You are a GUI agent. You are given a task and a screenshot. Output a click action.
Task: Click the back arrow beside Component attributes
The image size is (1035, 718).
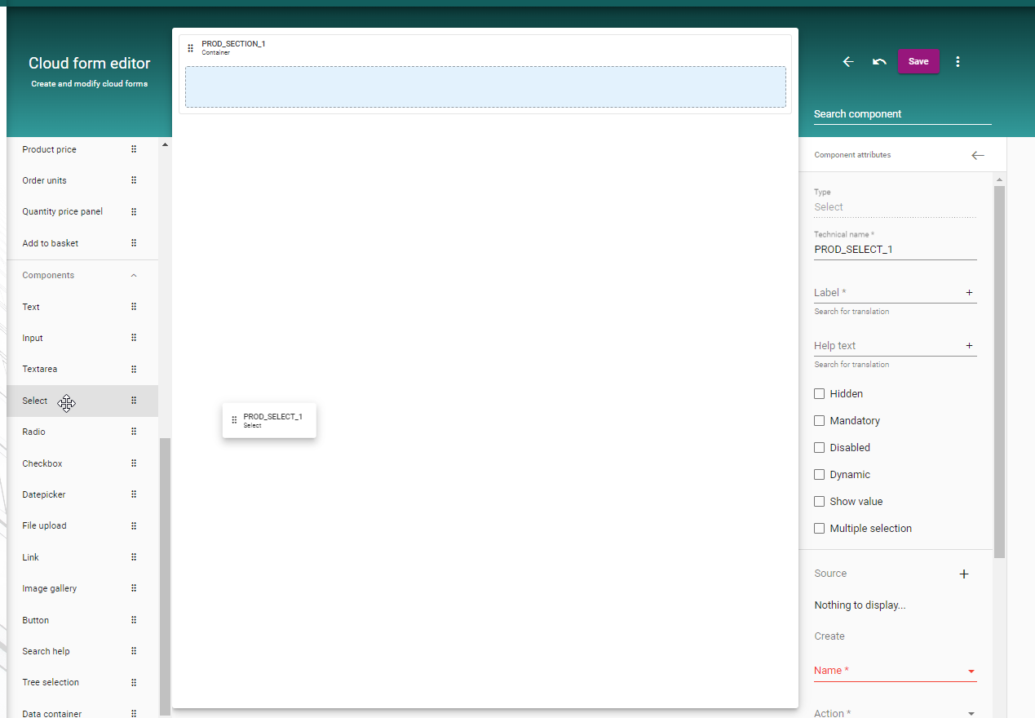pyautogui.click(x=978, y=155)
